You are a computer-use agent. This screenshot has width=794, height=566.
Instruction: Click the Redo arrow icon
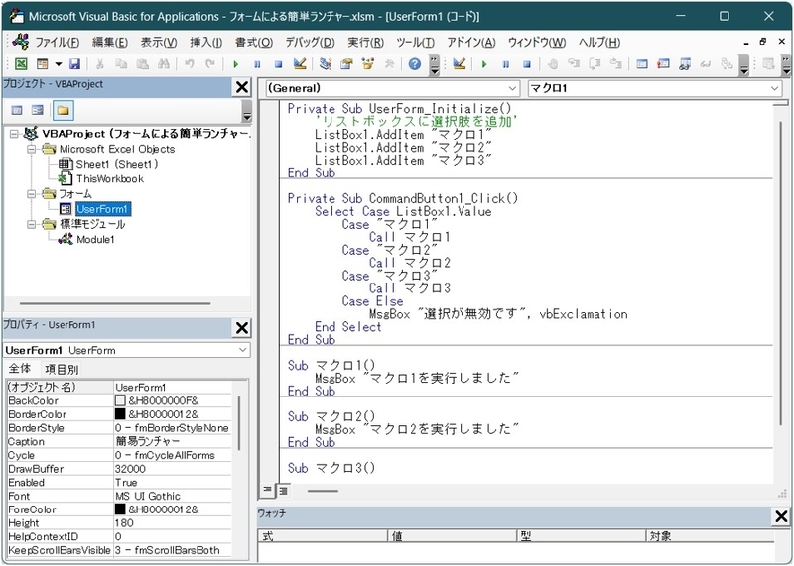[210, 64]
